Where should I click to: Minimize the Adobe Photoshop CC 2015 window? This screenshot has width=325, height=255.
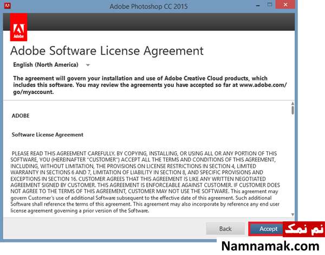[258, 5]
